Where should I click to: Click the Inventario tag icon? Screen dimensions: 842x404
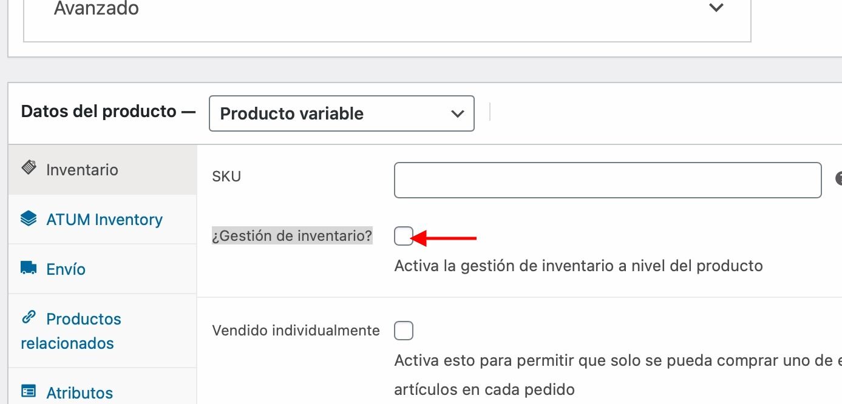pyautogui.click(x=29, y=167)
